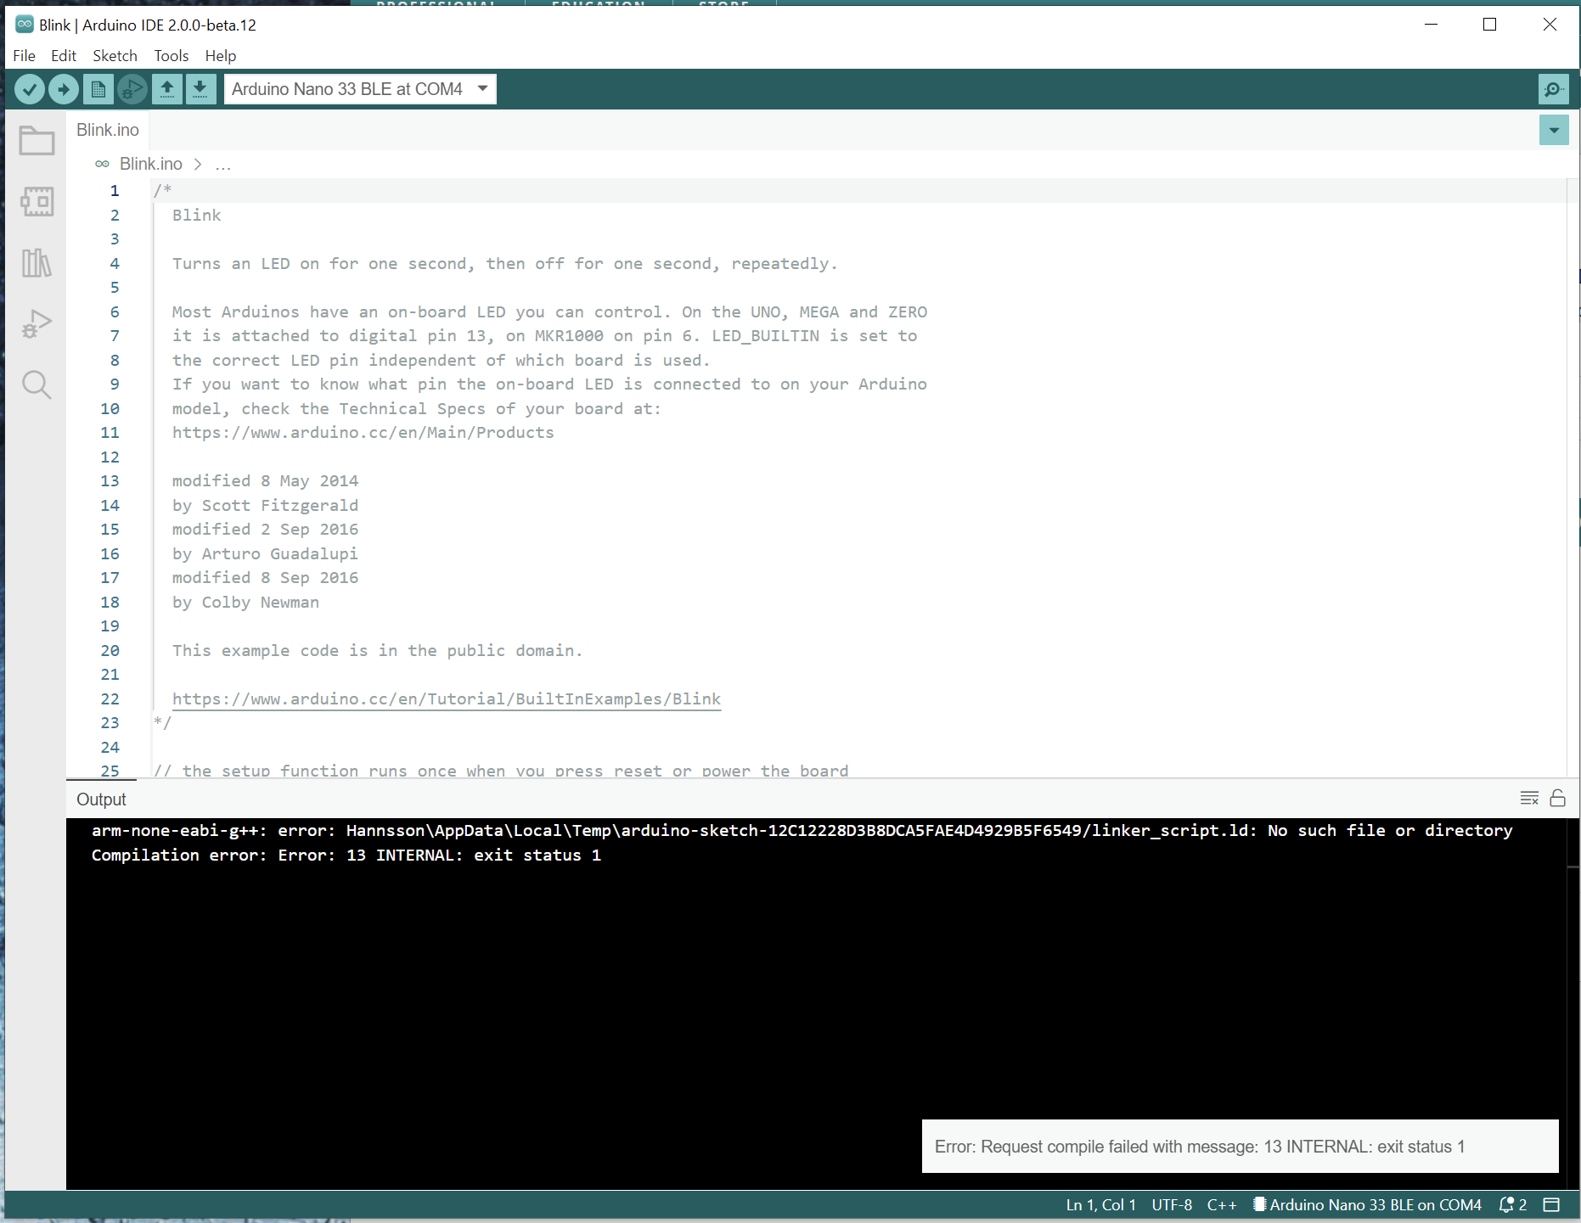Open the Edit menu

64,56
